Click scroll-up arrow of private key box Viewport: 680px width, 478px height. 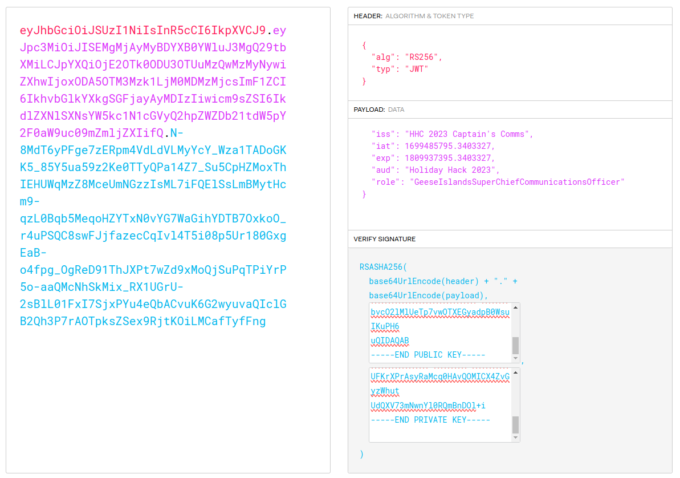tap(516, 372)
